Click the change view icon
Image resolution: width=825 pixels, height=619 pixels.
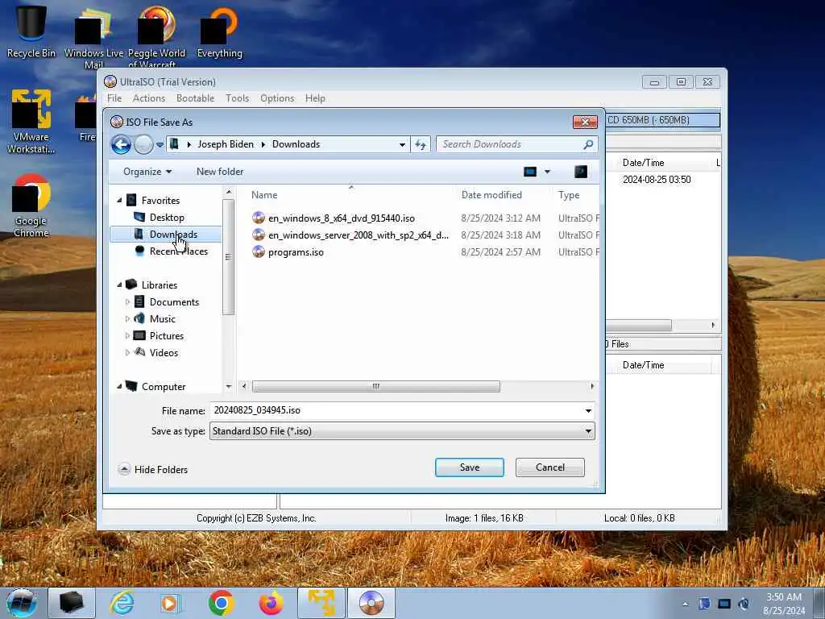(x=530, y=172)
